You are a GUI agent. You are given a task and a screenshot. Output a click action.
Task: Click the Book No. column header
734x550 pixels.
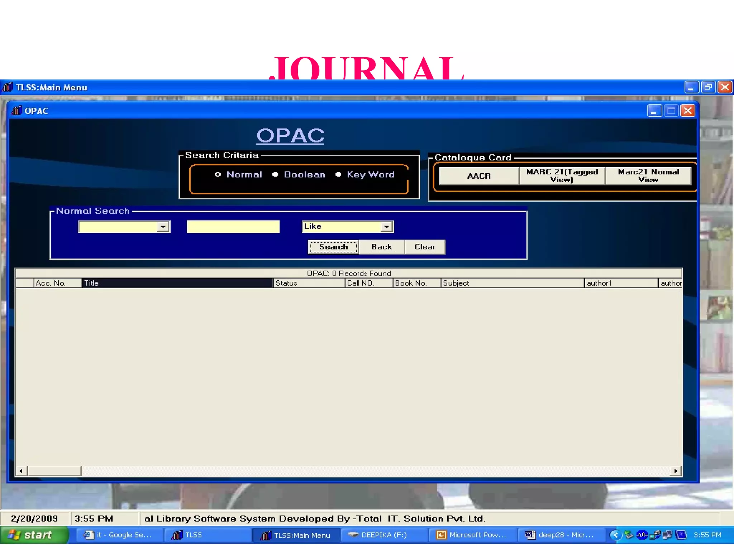(x=417, y=283)
